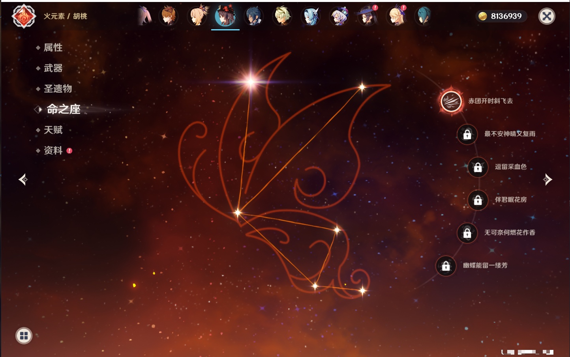Close the character screen with the X button
The width and height of the screenshot is (570, 357).
(x=547, y=16)
